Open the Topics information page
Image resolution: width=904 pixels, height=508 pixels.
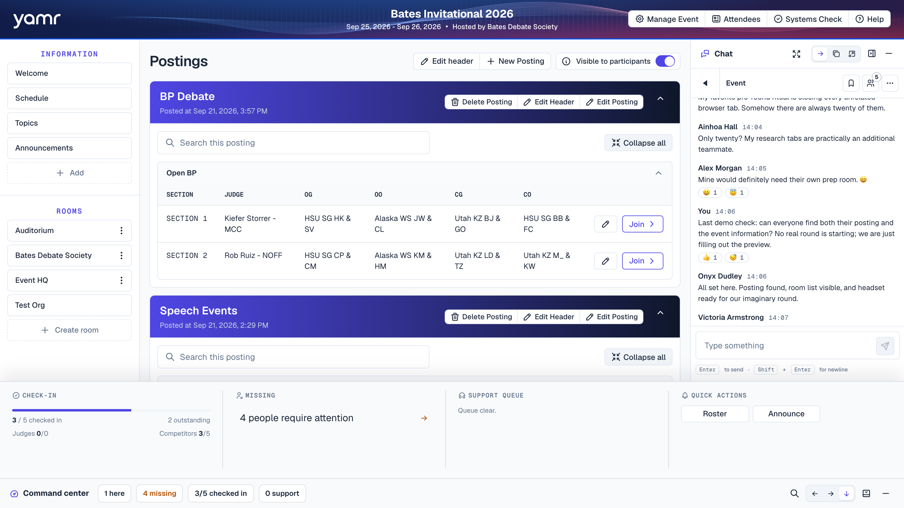click(70, 123)
